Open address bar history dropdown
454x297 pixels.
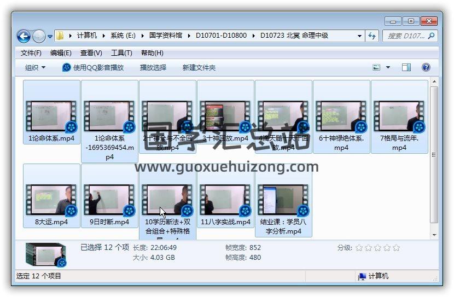(x=359, y=36)
